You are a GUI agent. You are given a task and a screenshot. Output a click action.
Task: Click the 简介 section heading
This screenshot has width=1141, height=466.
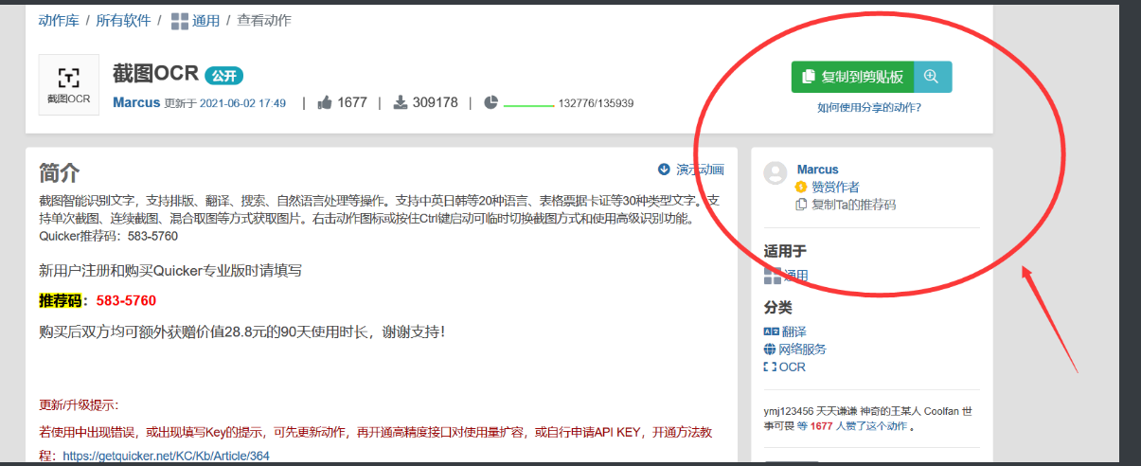point(60,173)
